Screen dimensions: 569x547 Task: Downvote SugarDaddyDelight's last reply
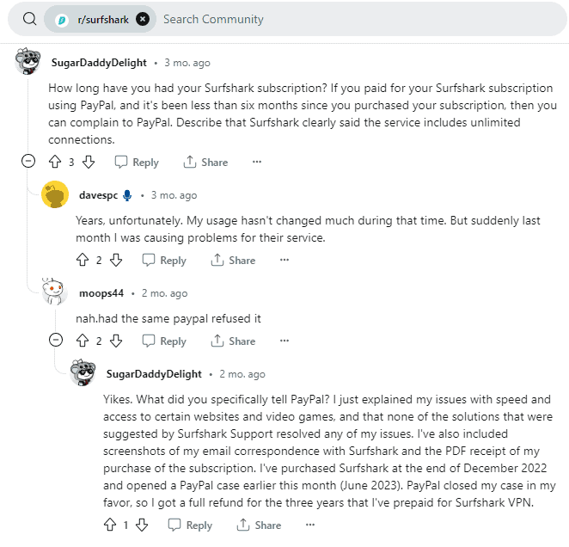[x=142, y=525]
